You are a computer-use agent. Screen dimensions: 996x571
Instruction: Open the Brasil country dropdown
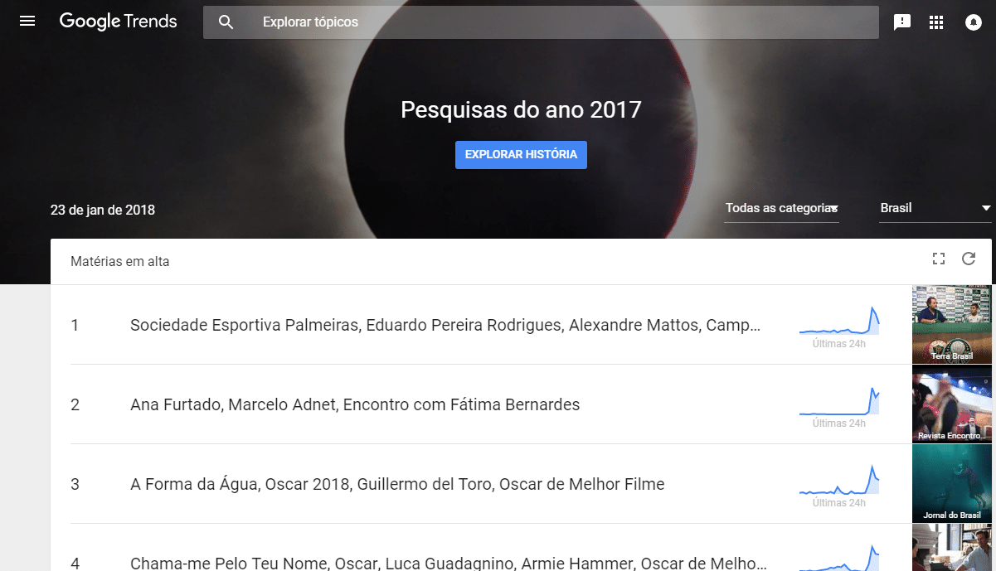coord(935,208)
